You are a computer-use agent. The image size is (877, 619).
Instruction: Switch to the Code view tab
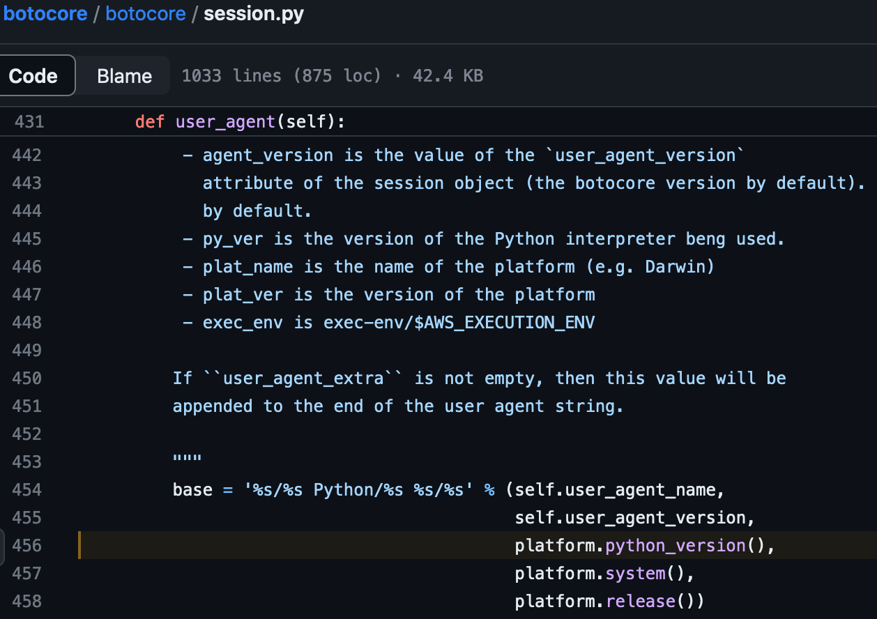coord(33,75)
